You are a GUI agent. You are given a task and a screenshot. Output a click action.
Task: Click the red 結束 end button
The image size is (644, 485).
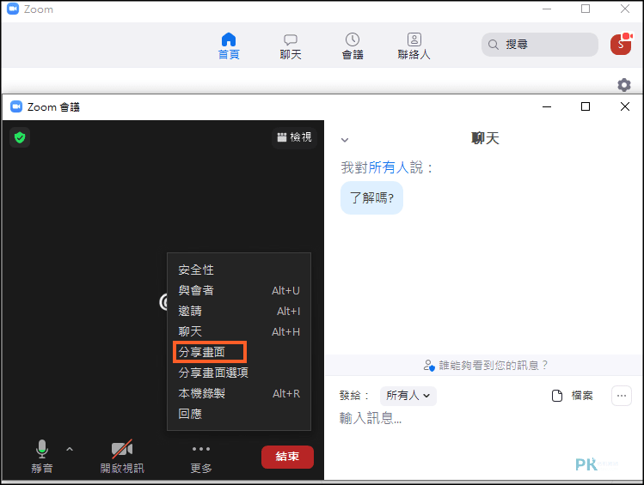(287, 457)
